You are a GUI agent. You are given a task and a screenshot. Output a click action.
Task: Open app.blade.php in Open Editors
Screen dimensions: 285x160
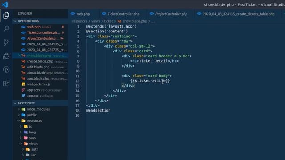(41, 79)
